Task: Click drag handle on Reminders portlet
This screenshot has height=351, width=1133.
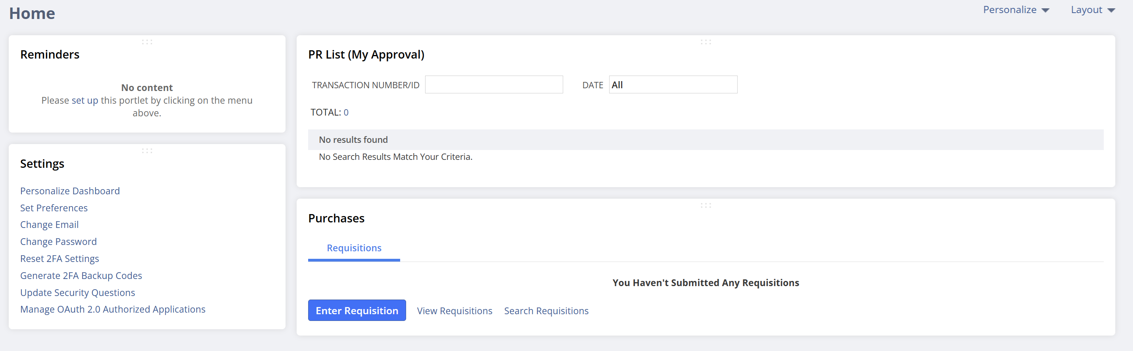Action: tap(147, 42)
